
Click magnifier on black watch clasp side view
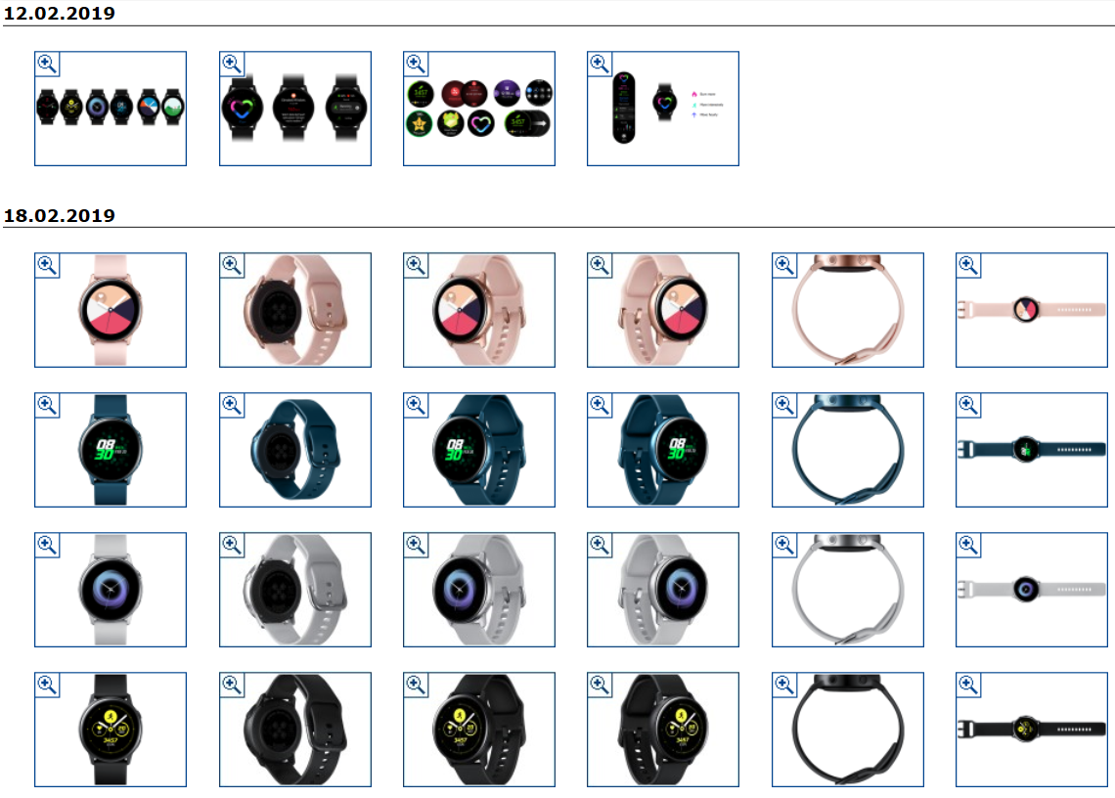point(784,685)
